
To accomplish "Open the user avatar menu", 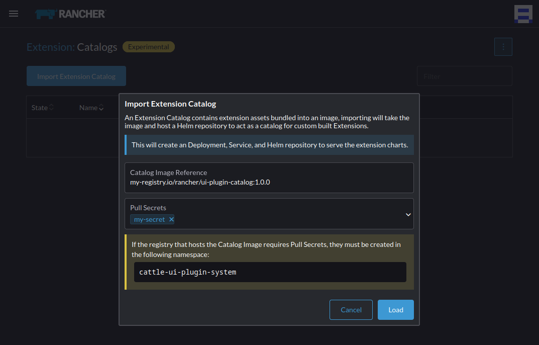I will pyautogui.click(x=523, y=14).
